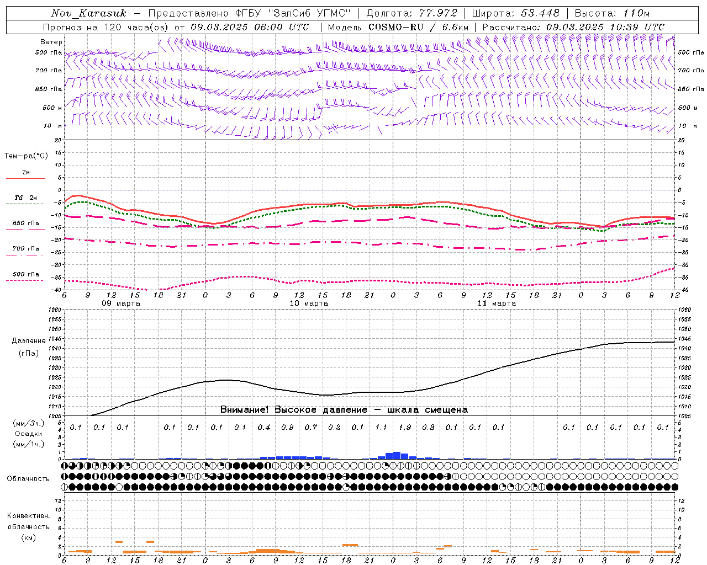This screenshot has width=707, height=565.
Task: Click the 1.1 precipitation value
Action: tap(381, 427)
